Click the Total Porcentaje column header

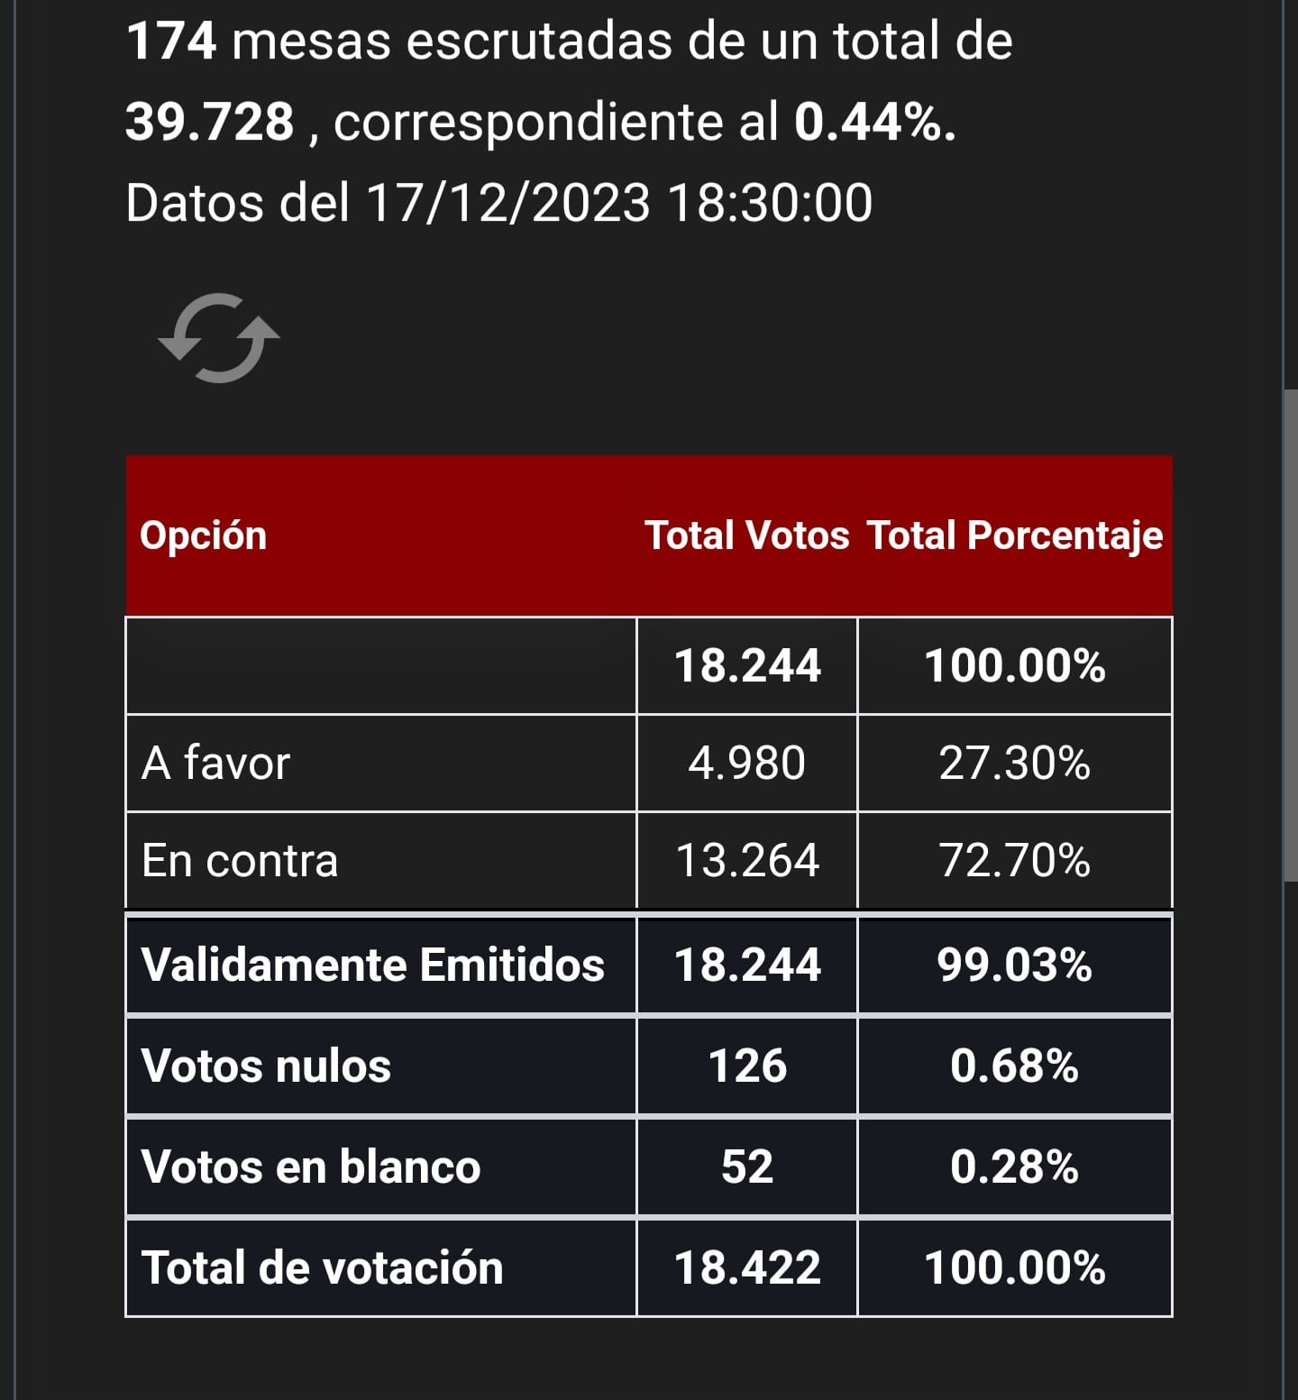(x=1015, y=535)
